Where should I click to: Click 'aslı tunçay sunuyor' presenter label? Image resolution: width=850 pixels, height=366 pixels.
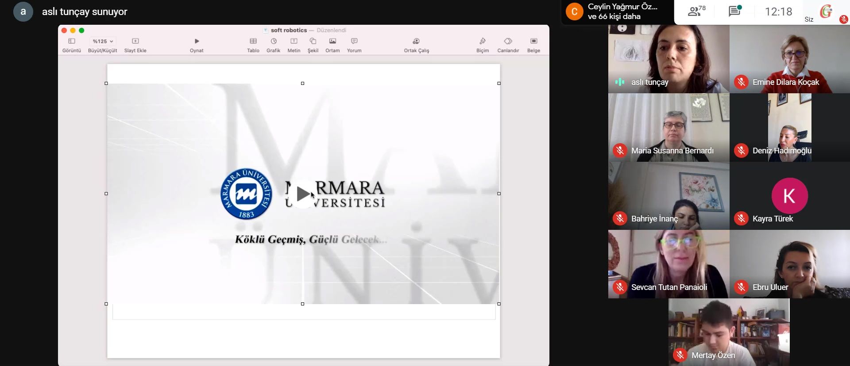pos(85,12)
